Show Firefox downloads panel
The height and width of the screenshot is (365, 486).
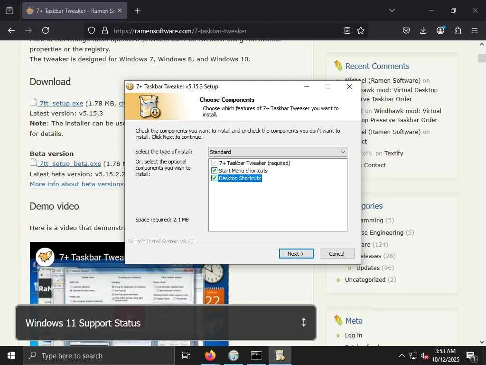pos(423,30)
